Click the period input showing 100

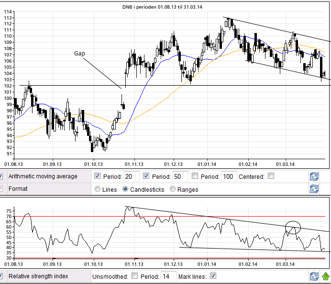point(229,176)
